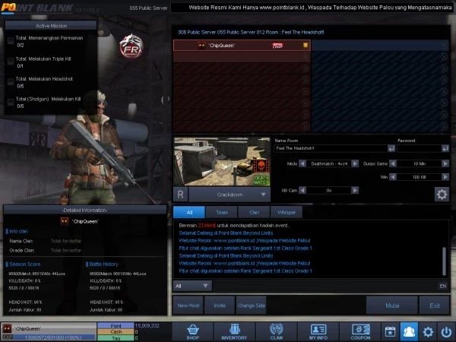Screen dimensions: 456x342
Task: Close the fifth red team slot
Action: (x=306, y=92)
